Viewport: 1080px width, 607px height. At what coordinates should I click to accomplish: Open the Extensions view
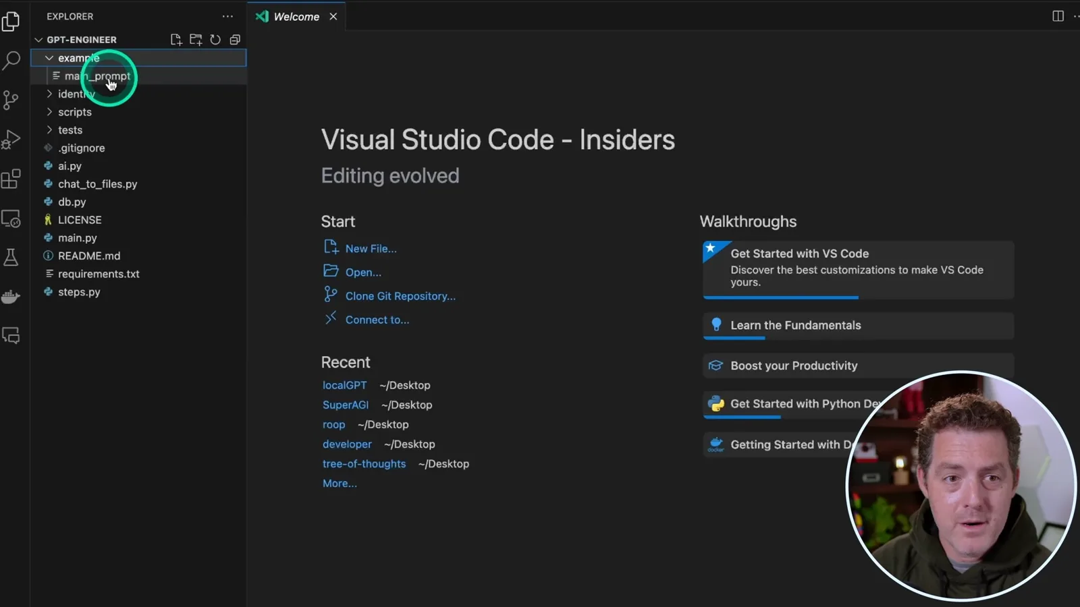(x=11, y=179)
